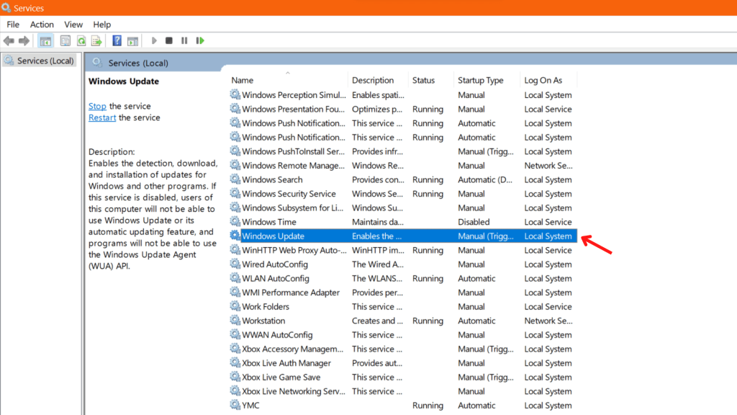Click Network Se... logon of Workstation row
The image size is (737, 415).
click(548, 321)
